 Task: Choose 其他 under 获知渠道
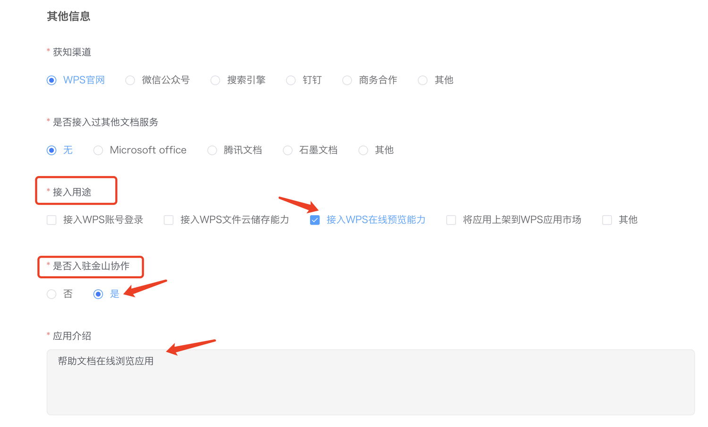422,80
